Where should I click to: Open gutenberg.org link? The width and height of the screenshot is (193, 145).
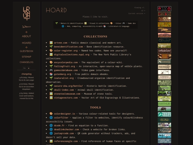click(63, 74)
